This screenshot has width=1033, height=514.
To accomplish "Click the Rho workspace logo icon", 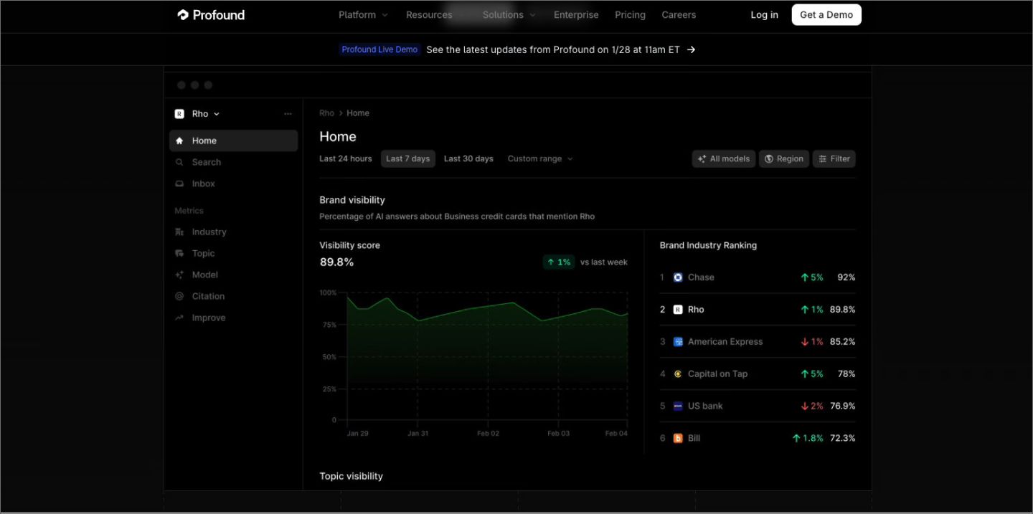I will (179, 114).
